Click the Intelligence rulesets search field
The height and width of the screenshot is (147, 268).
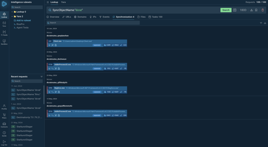tap(27, 7)
